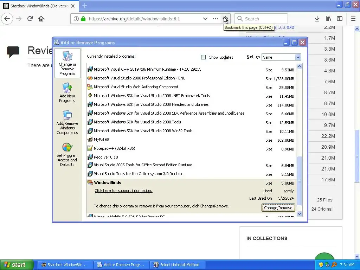This screenshot has height=270, width=360.
Task: Select the MyPal 68 program icon
Action: point(90,140)
